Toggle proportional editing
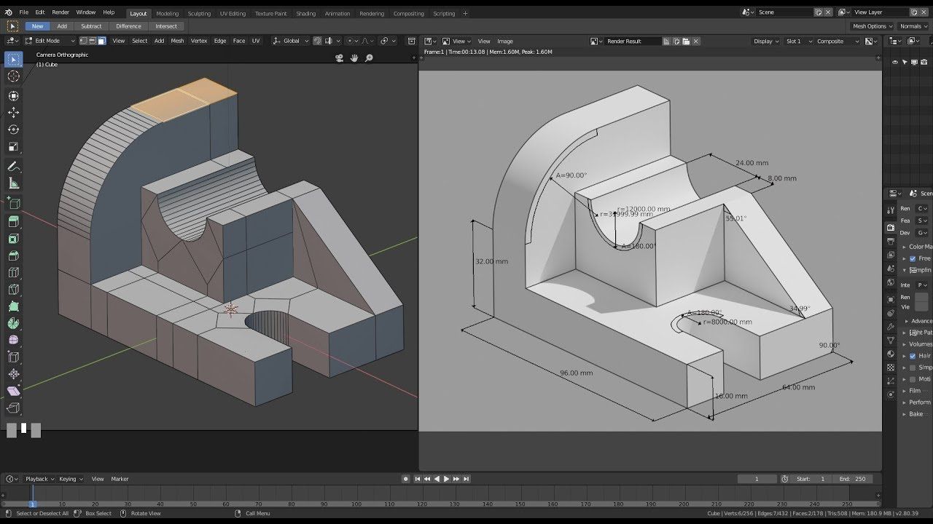 pyautogui.click(x=351, y=41)
